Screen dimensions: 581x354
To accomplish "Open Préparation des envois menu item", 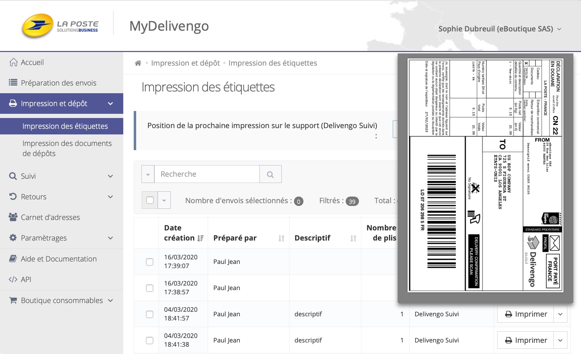I will (61, 83).
